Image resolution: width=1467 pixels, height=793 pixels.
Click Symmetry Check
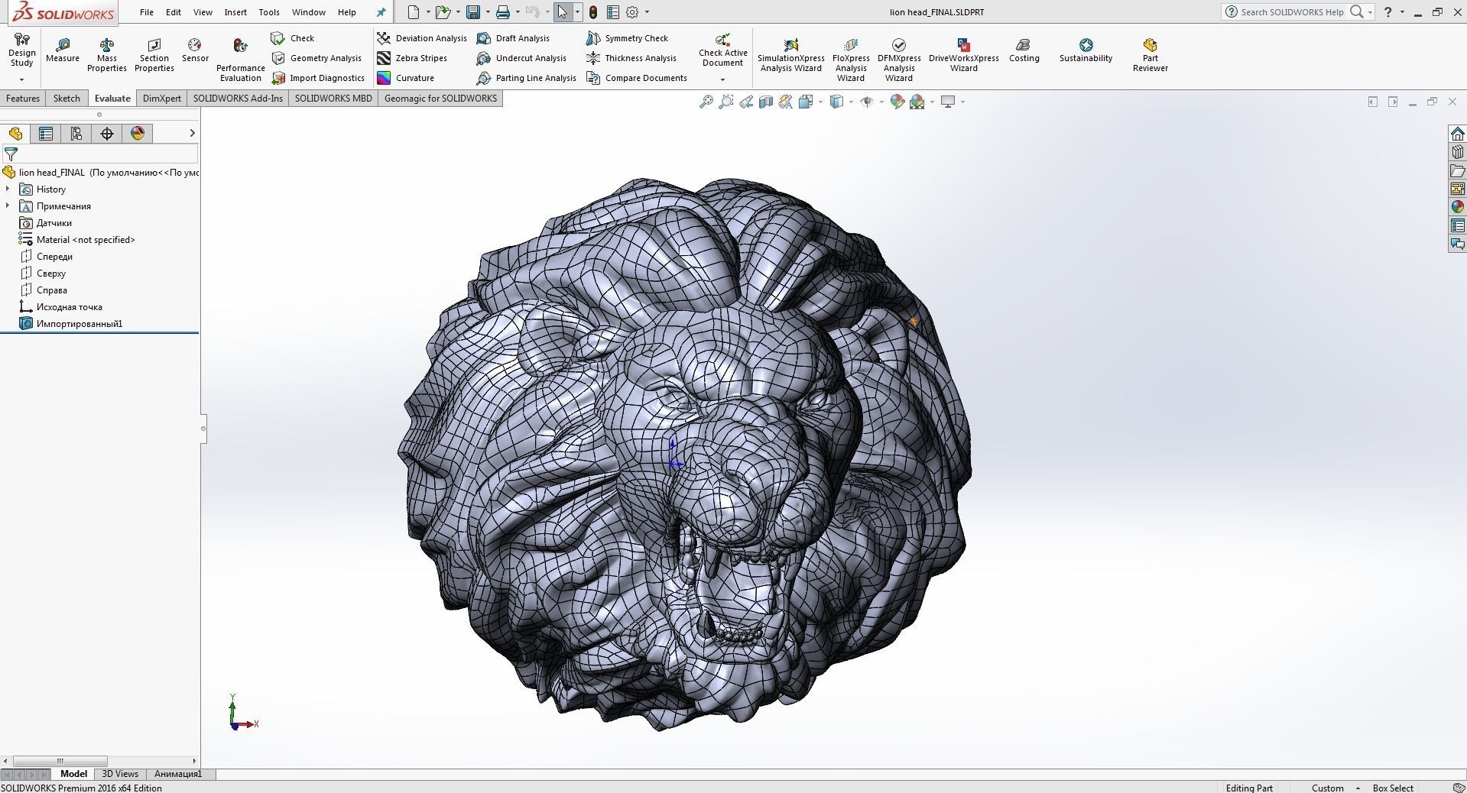627,38
